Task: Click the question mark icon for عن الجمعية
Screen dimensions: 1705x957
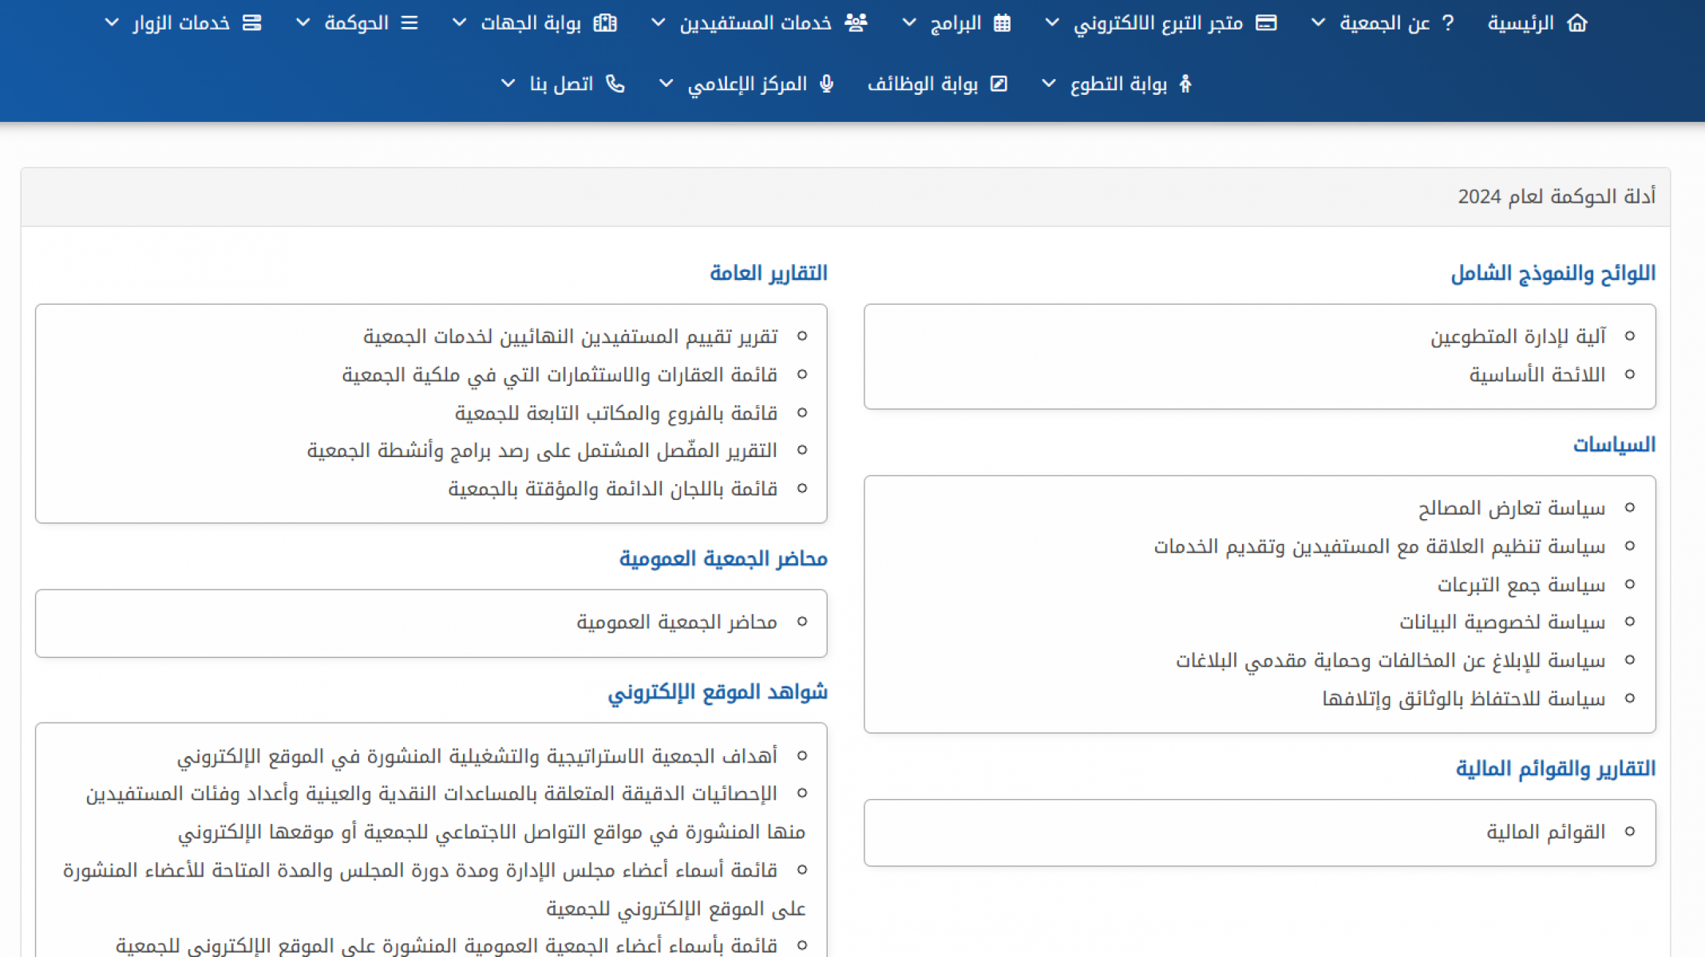Action: click(1448, 23)
